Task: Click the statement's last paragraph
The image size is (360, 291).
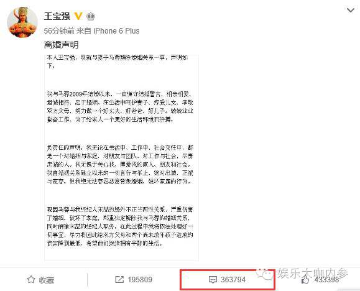Action: coord(120,226)
